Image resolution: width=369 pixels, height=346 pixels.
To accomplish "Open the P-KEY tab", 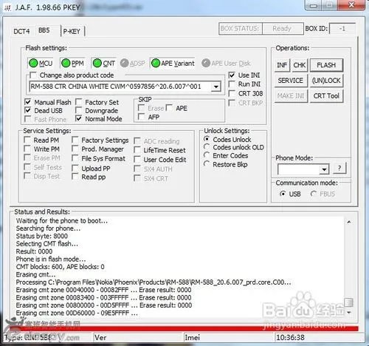I will pos(72,31).
